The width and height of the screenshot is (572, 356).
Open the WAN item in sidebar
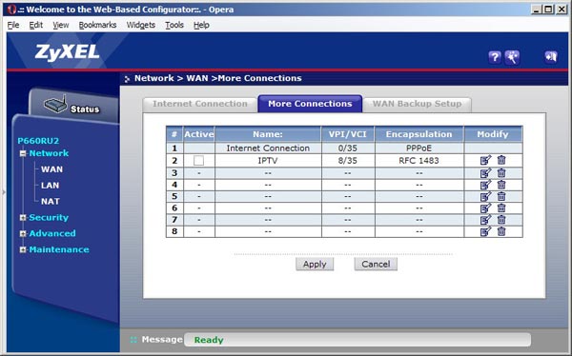tap(51, 169)
